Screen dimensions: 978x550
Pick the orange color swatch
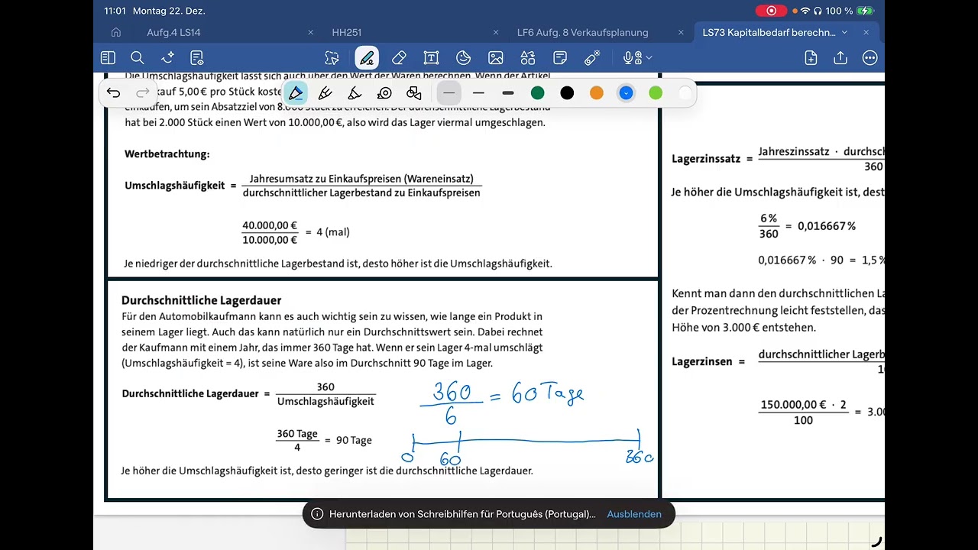pos(597,93)
